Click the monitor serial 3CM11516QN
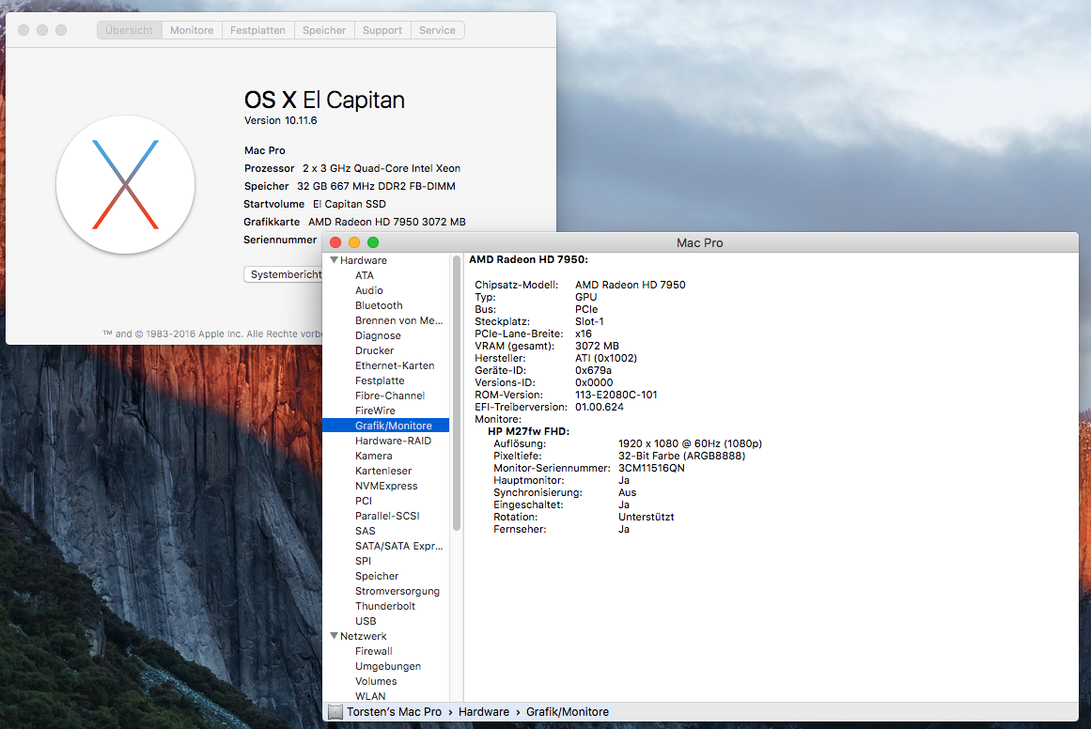 (651, 468)
